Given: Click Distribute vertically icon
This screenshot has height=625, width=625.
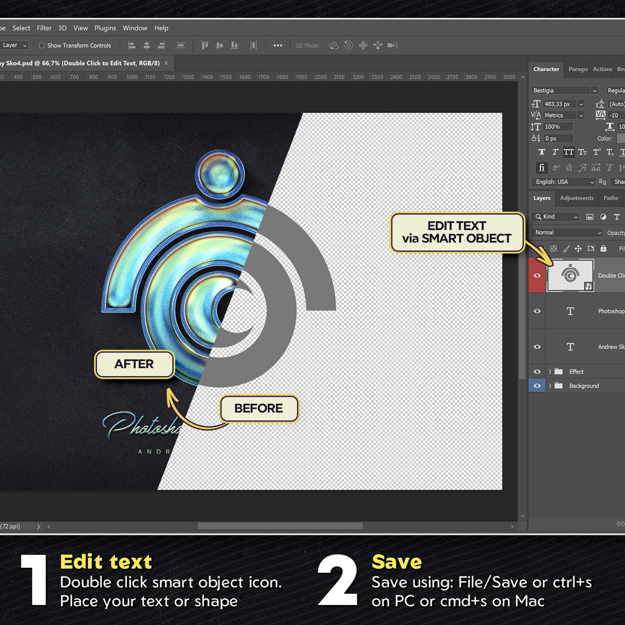Looking at the screenshot, I should [x=180, y=45].
